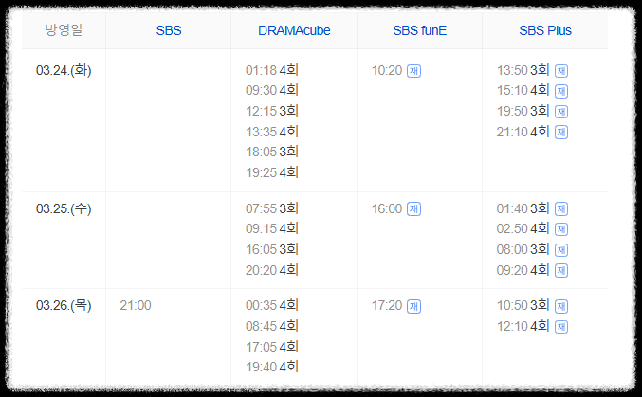Click the rerun badge next to 17:20
Image resolution: width=642 pixels, height=397 pixels.
(x=414, y=306)
